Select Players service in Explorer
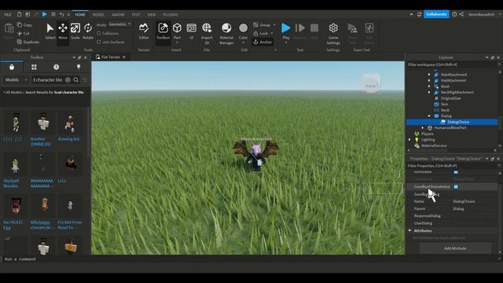Viewport: 503px width, 283px height. [x=428, y=134]
